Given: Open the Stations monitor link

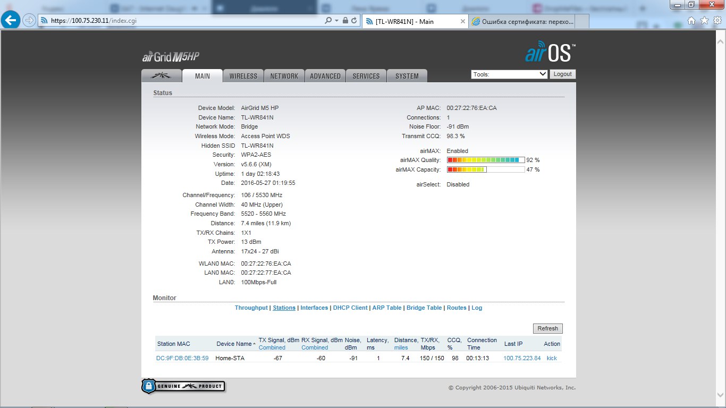Looking at the screenshot, I should [284, 308].
